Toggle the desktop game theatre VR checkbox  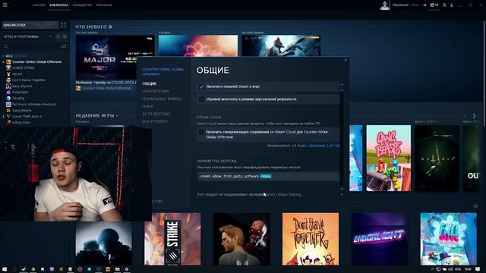[201, 99]
